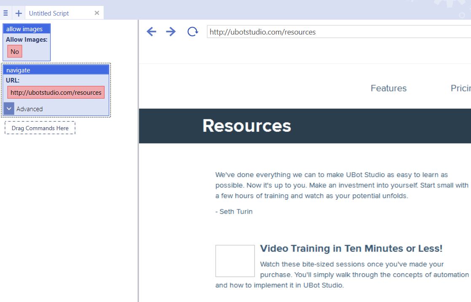Click the Drag Commands Here box
The image size is (471, 302).
[40, 128]
